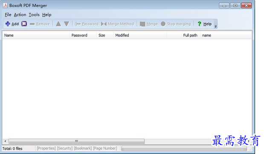Open the Help menu in the menu bar
The width and height of the screenshot is (264, 154).
46,15
